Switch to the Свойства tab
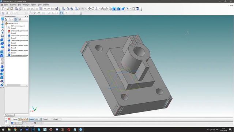234x132 pixels. [38, 123]
